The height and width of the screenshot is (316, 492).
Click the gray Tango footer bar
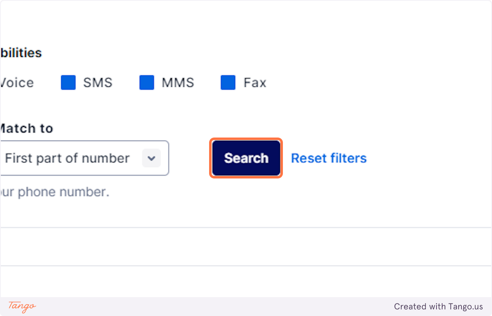pyautogui.click(x=246, y=306)
